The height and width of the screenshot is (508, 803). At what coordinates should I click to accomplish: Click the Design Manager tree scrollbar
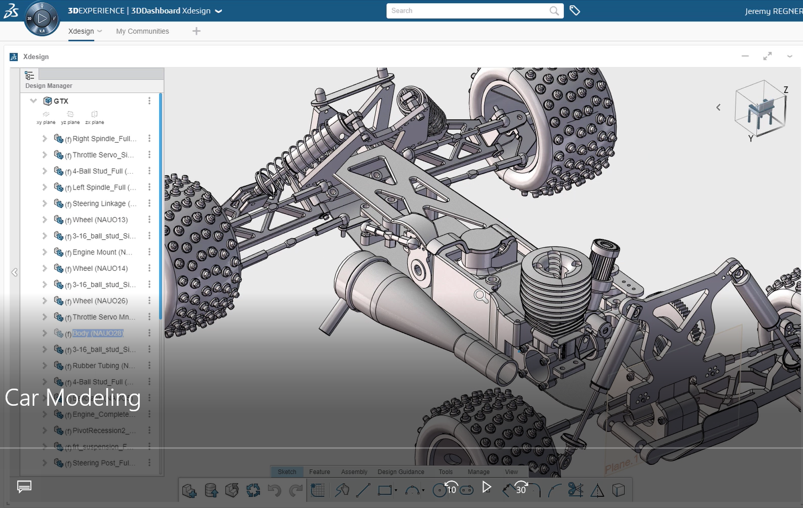click(x=161, y=206)
